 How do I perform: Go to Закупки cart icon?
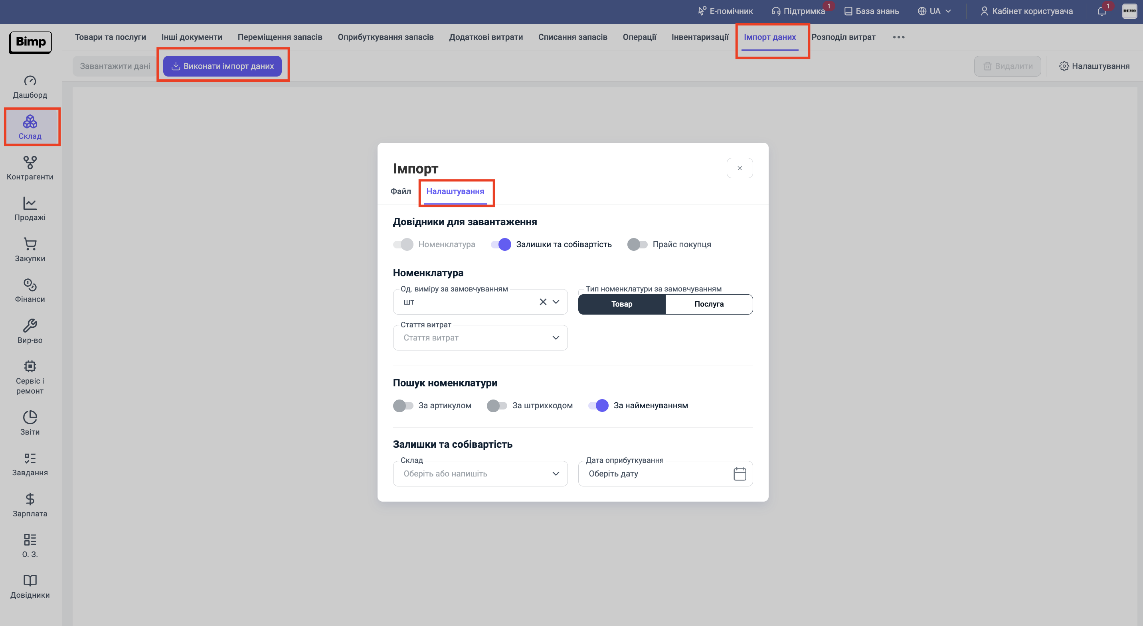pyautogui.click(x=30, y=250)
